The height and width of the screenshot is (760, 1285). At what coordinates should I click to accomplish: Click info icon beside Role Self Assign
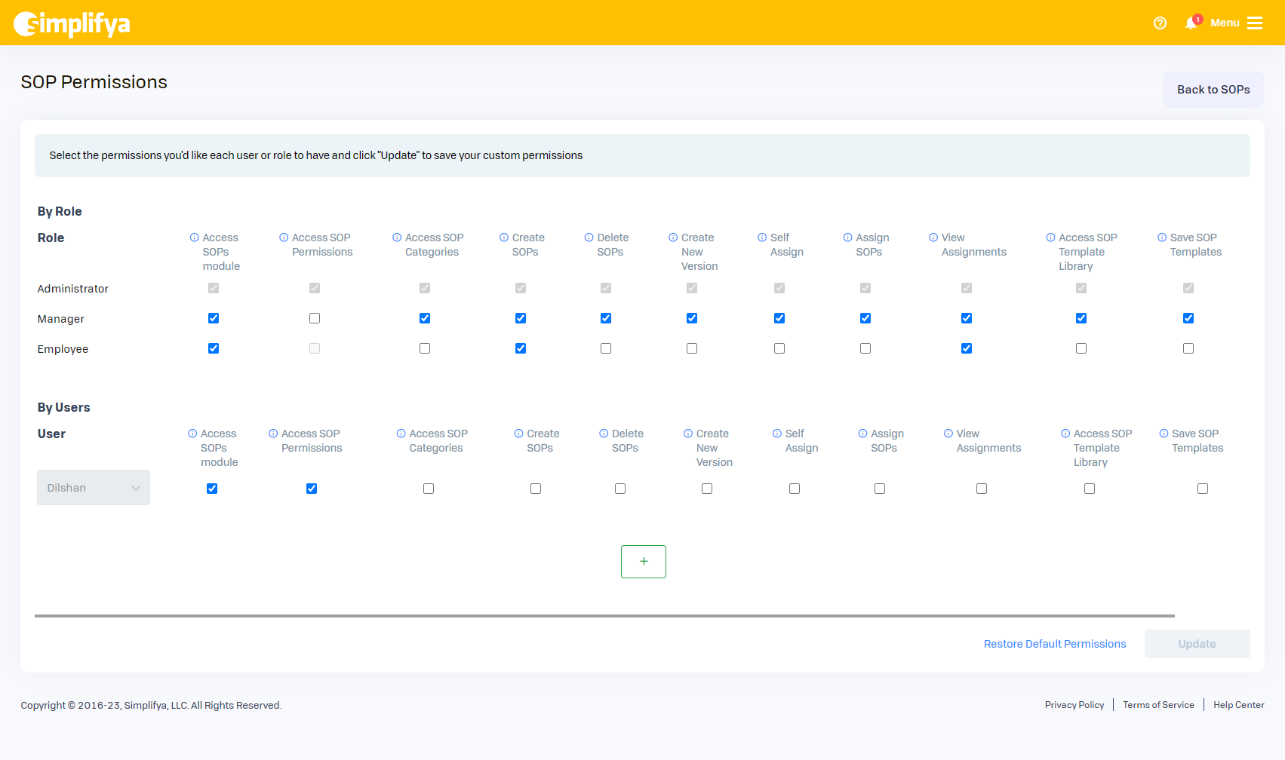coord(762,237)
